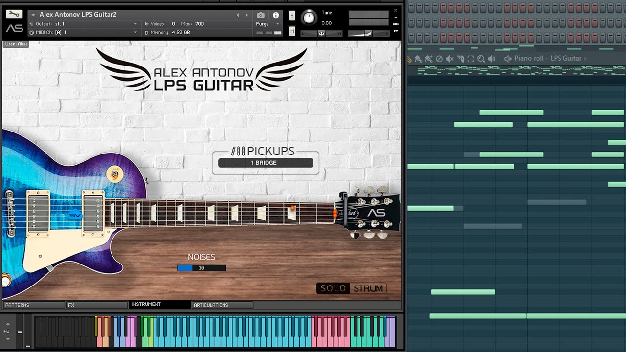Click the User: Alex label
Image resolution: width=626 pixels, height=352 pixels.
16,44
